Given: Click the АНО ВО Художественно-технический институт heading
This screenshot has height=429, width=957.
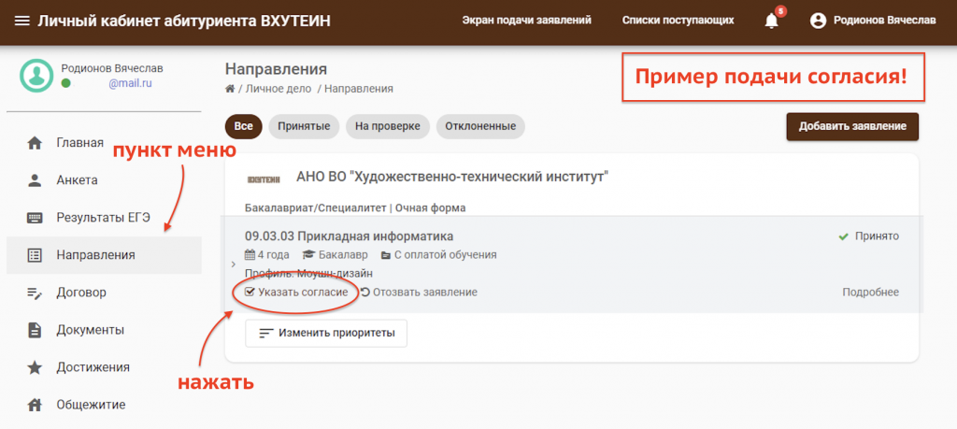Looking at the screenshot, I should 453,178.
